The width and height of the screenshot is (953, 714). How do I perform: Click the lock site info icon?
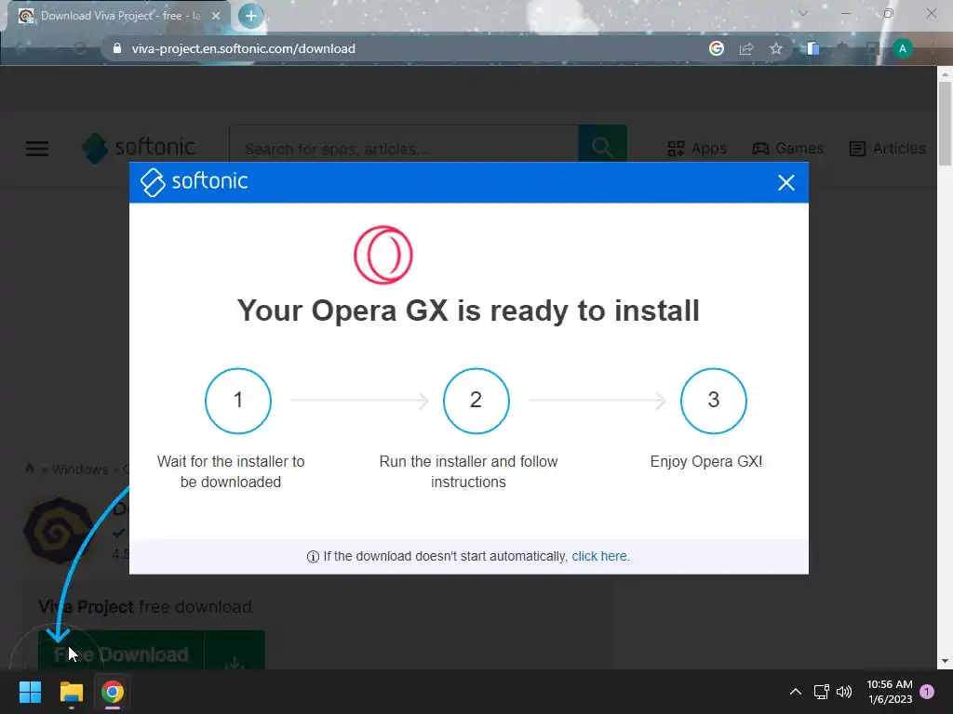point(117,48)
